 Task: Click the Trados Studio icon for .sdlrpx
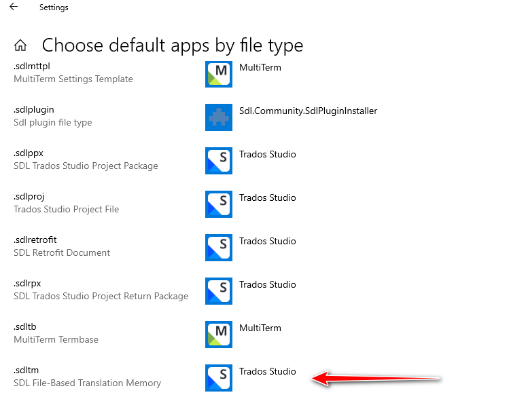pyautogui.click(x=218, y=291)
